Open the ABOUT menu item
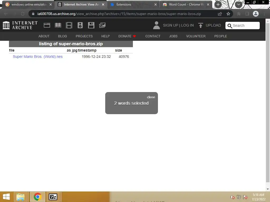This screenshot has width=270, height=202. 44,36
